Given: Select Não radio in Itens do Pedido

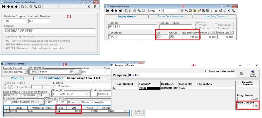Looking at the screenshot, I should pos(5,88).
